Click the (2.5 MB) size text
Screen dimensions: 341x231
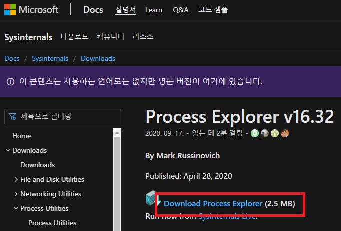click(x=280, y=204)
